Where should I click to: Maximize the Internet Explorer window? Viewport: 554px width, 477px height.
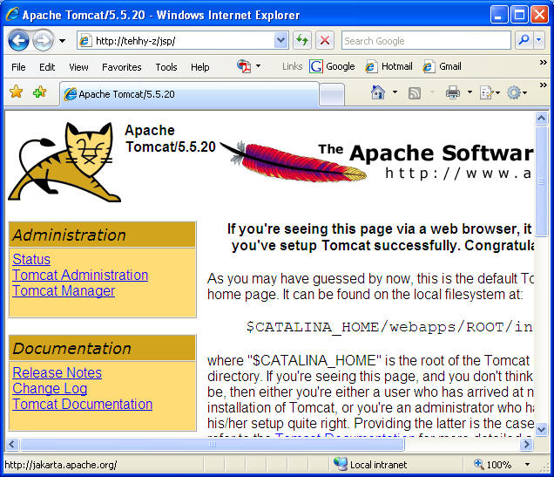tap(519, 15)
